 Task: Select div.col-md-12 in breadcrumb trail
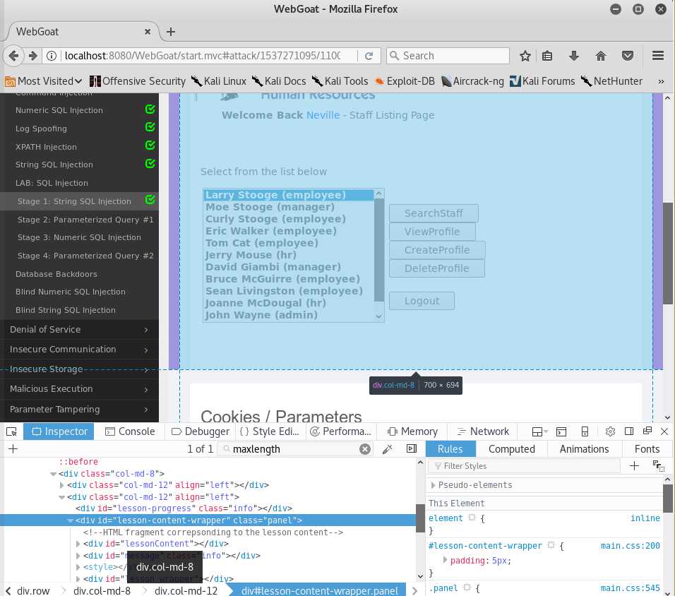coord(186,591)
